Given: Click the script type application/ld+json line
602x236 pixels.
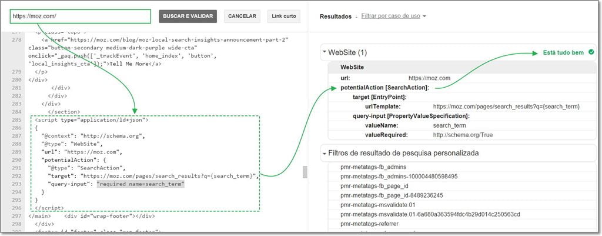Looking at the screenshot, I should point(91,120).
